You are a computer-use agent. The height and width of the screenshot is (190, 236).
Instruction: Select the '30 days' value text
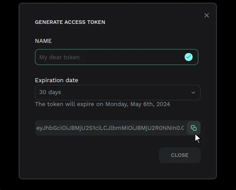pos(50,92)
